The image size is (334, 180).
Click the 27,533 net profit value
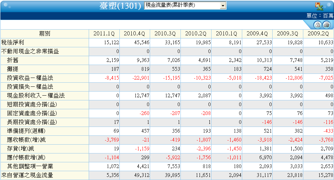tap(264, 43)
